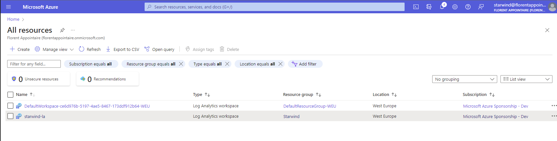Open the starwind-la resource
This screenshot has width=557, height=141.
[35, 116]
